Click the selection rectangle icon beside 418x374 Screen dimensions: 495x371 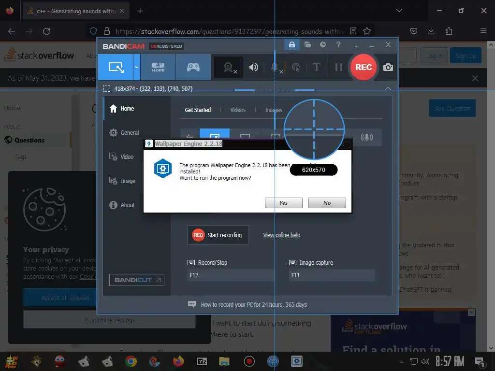click(107, 88)
